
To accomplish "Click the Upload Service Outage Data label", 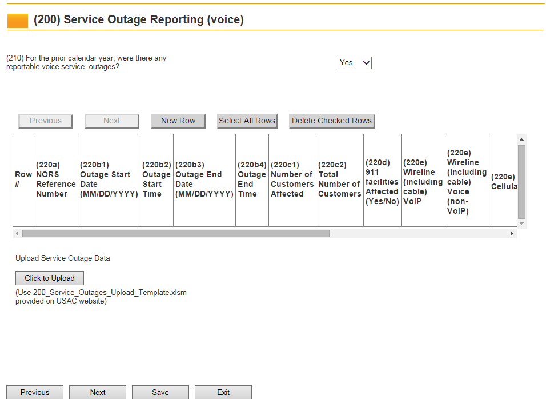I will point(63,258).
